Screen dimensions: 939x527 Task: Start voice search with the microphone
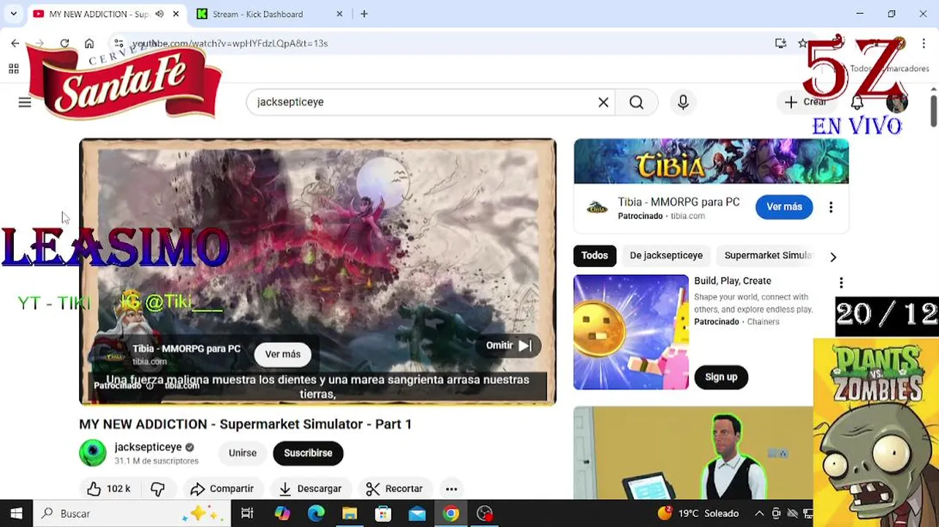click(x=683, y=102)
